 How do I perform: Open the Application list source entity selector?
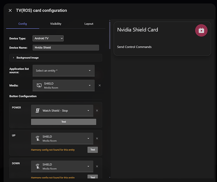(64, 71)
